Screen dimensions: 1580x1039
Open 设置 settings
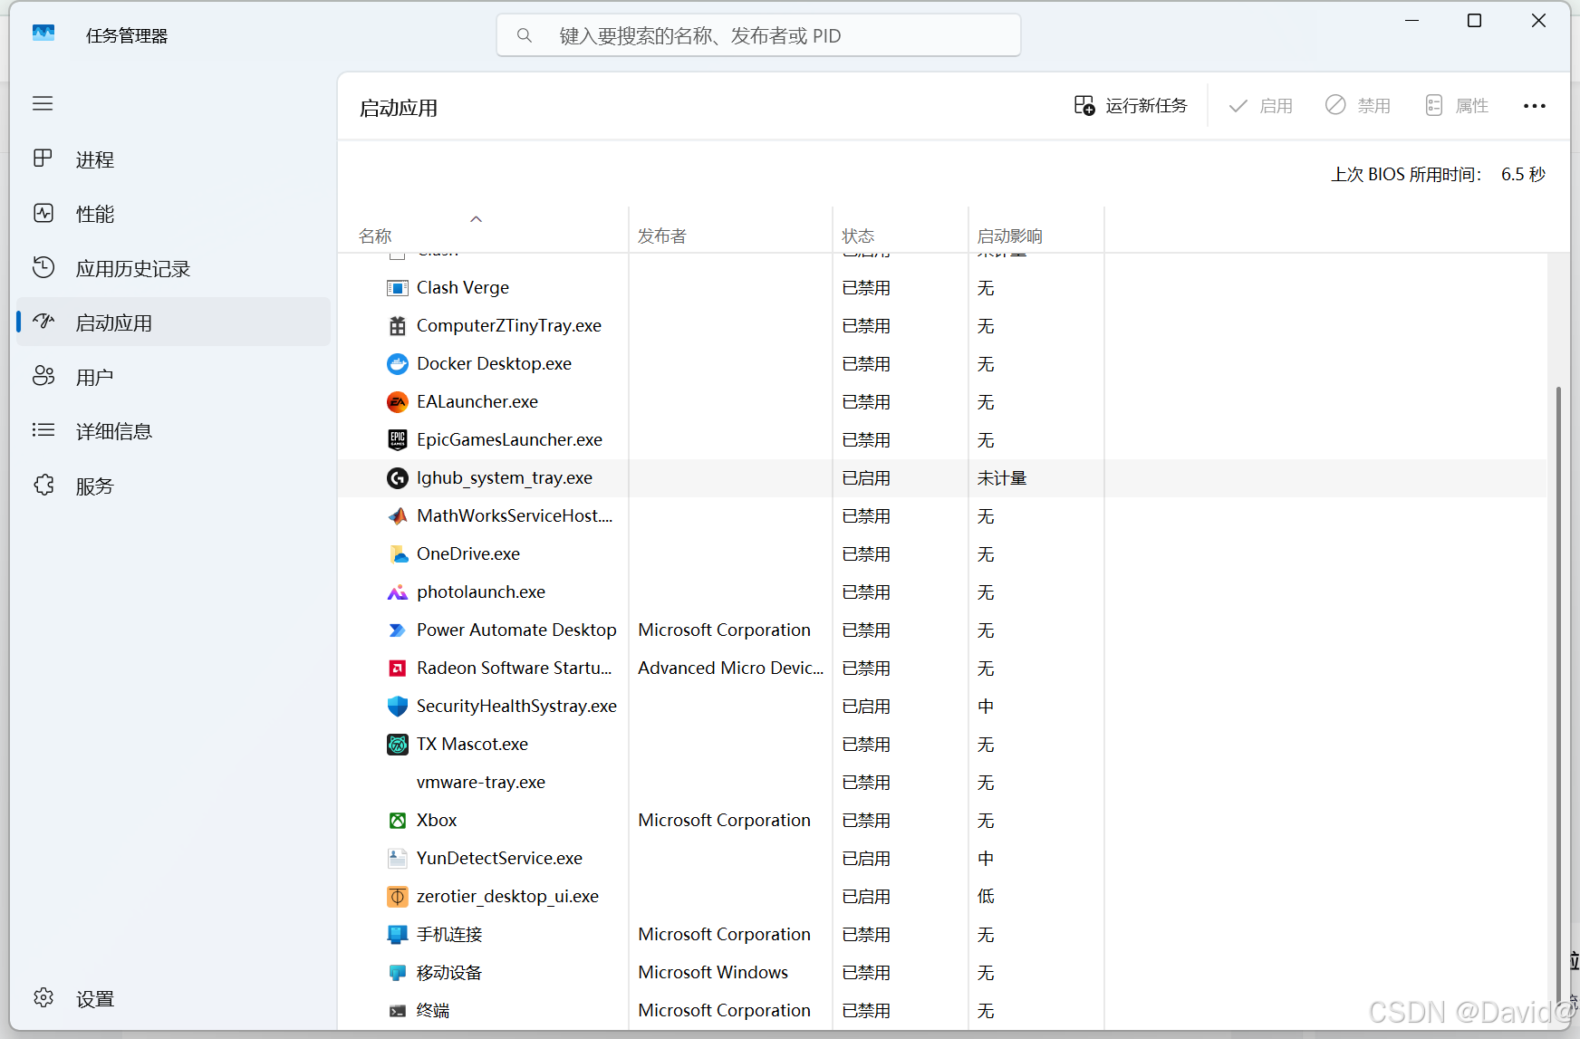pos(173,998)
